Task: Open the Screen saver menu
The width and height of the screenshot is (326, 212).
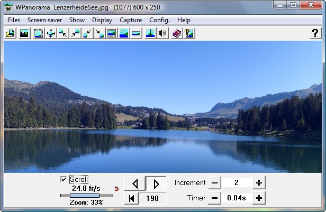Action: coord(45,20)
